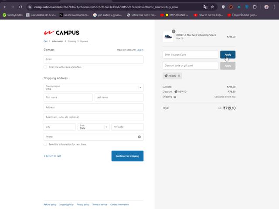
Task: Select the Shipping breadcrumb step
Action: coord(71,41)
